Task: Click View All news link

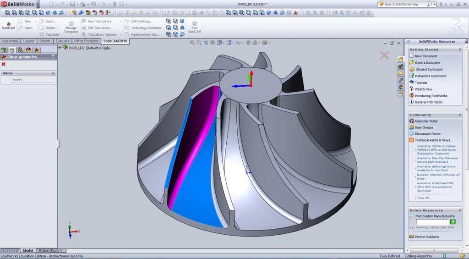Action: pos(423,198)
